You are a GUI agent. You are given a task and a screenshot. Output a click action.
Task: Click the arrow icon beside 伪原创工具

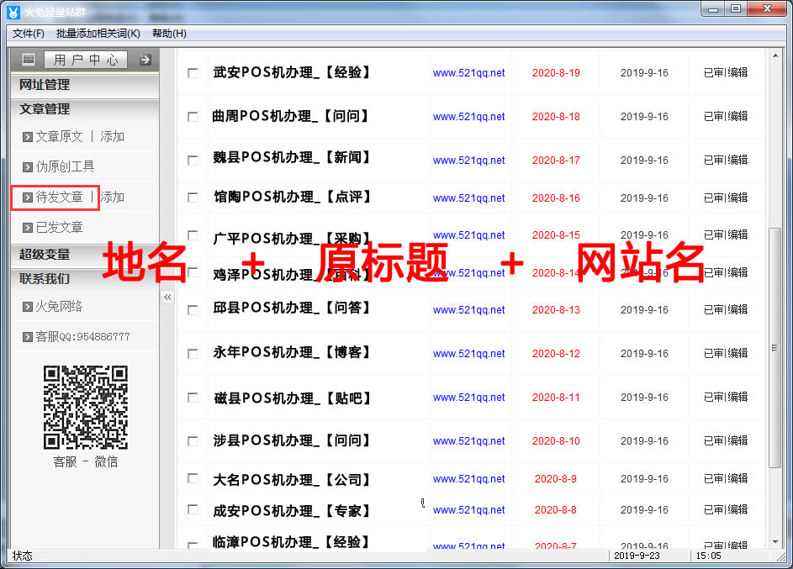(28, 167)
